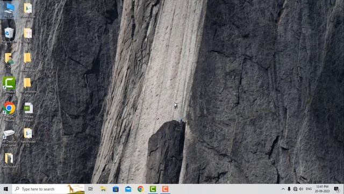Select the Recycle Bin desktop icon
This screenshot has height=194, width=344.
point(9,35)
